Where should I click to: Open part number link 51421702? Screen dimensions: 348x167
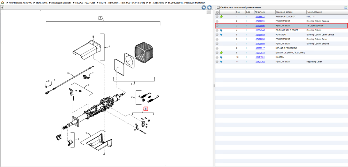click(260, 62)
